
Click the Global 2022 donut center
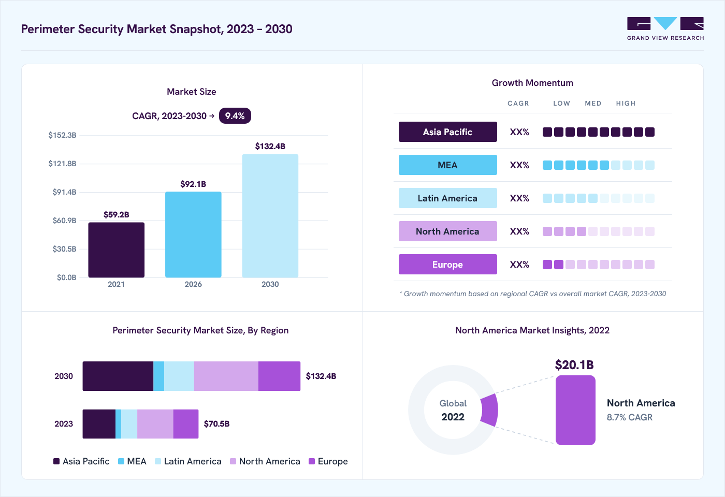coord(453,410)
